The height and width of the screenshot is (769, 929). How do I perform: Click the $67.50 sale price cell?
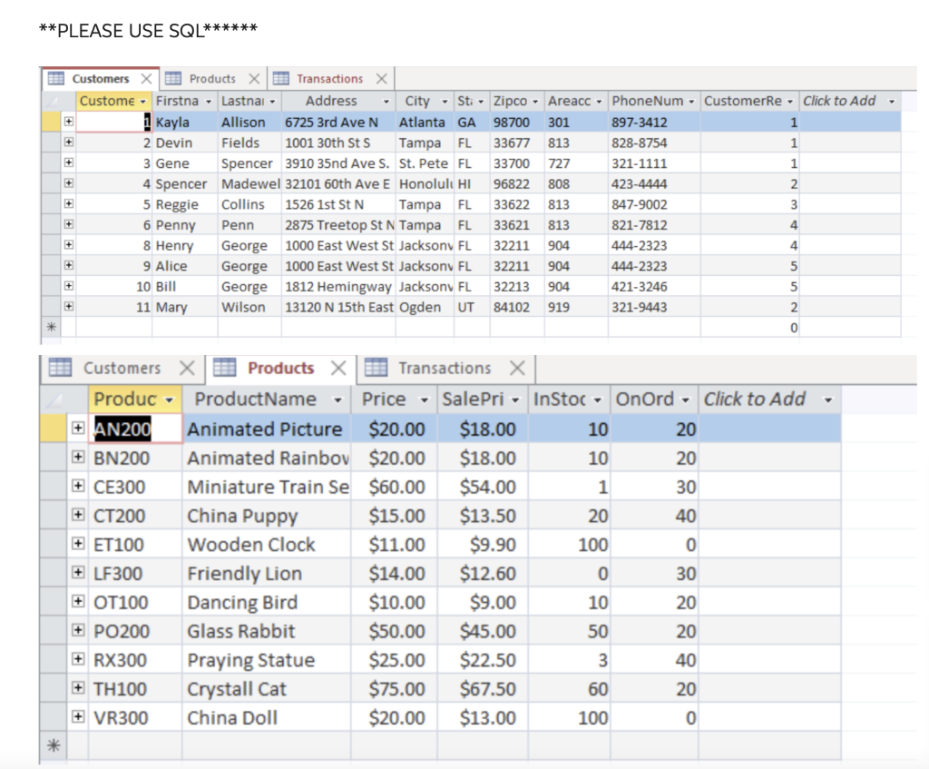click(483, 689)
